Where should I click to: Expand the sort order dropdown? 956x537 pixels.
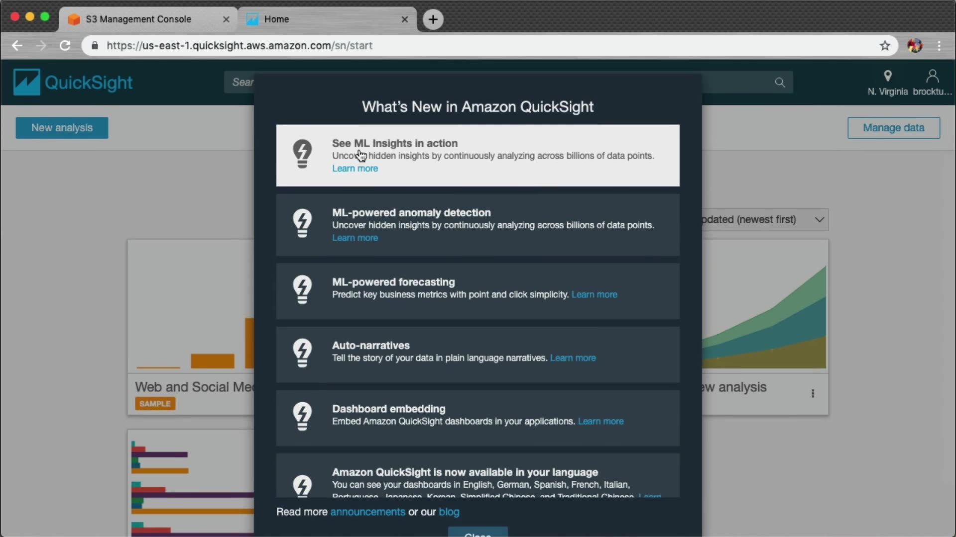point(819,220)
